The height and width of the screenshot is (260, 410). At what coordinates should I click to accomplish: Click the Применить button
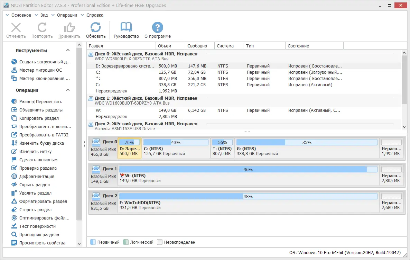point(69,30)
